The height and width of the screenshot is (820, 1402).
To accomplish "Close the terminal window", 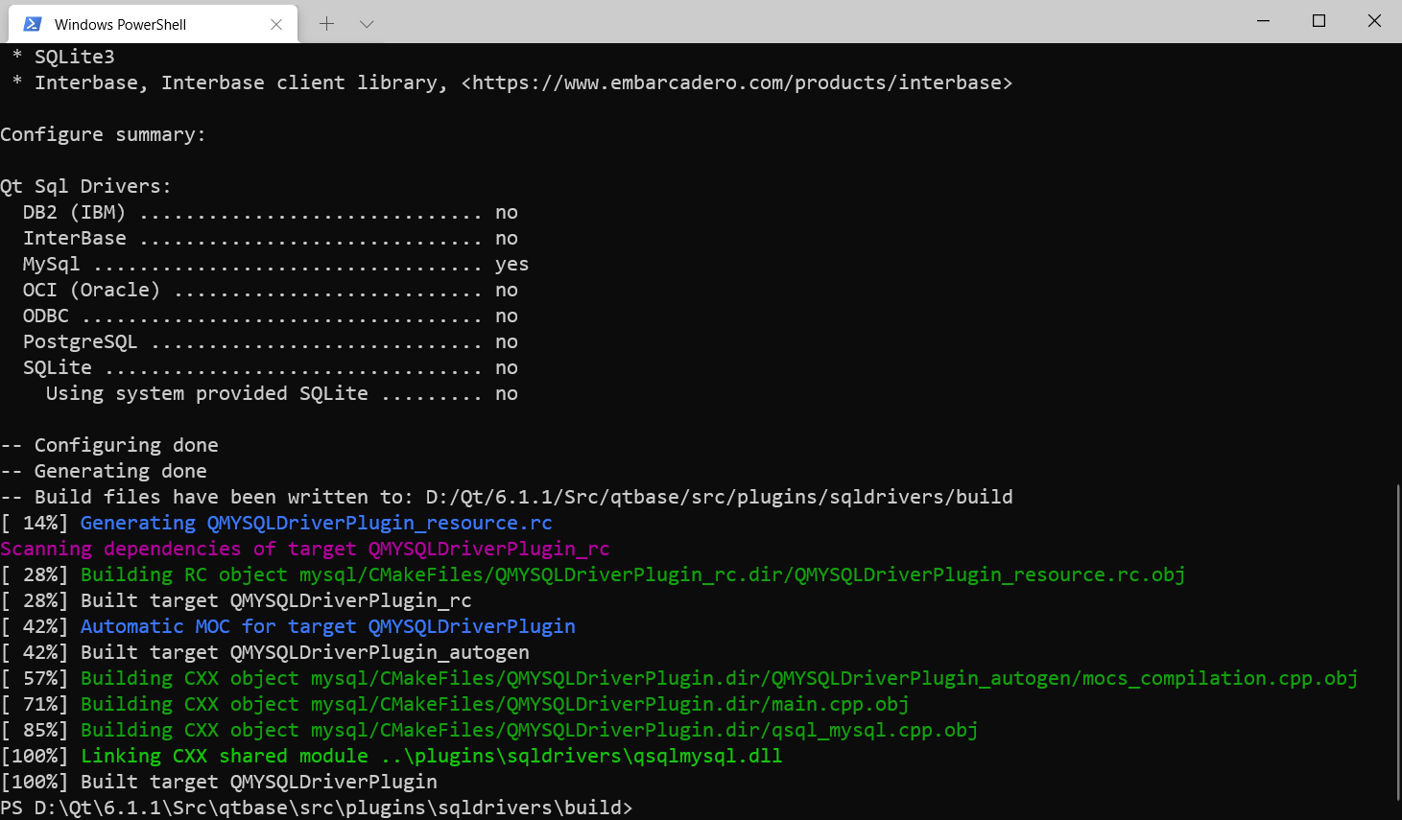I will 1374,21.
